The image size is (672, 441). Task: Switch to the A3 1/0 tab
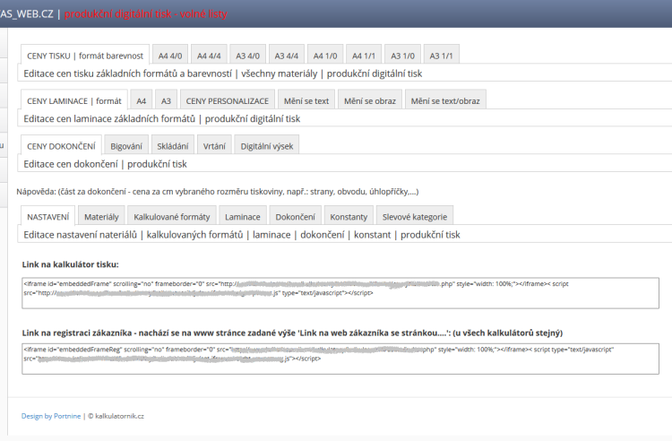[x=403, y=56]
